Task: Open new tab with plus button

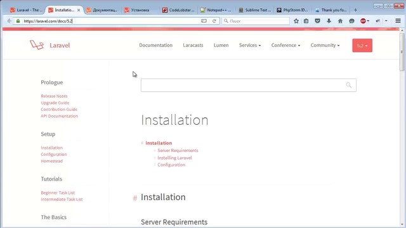Action: click(355, 10)
